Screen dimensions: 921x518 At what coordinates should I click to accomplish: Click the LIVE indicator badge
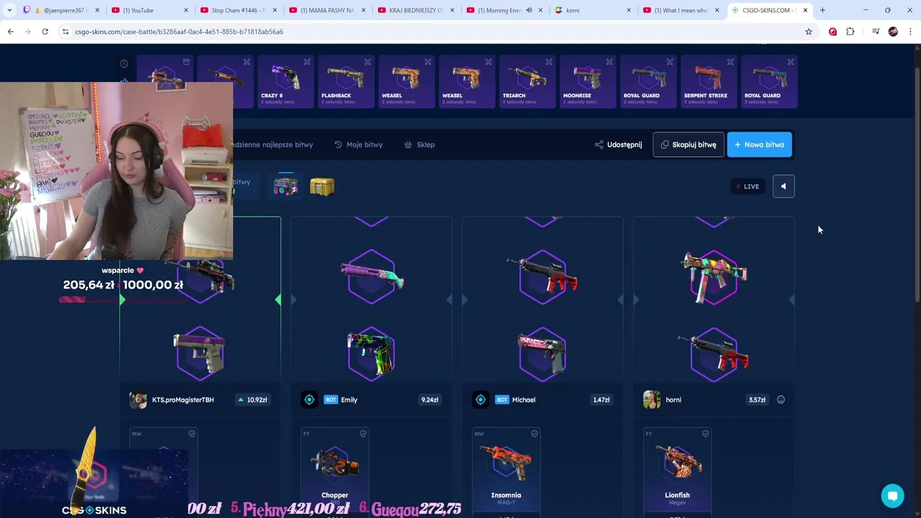tap(748, 186)
